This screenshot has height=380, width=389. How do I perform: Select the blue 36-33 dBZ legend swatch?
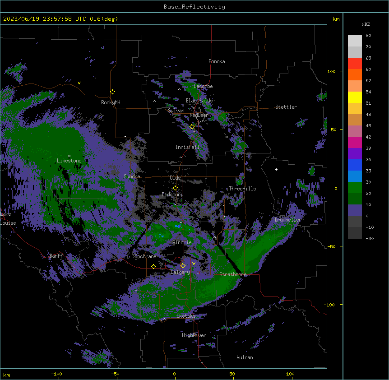[x=355, y=165]
